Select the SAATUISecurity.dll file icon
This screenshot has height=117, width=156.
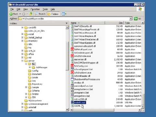click(x=72, y=26)
